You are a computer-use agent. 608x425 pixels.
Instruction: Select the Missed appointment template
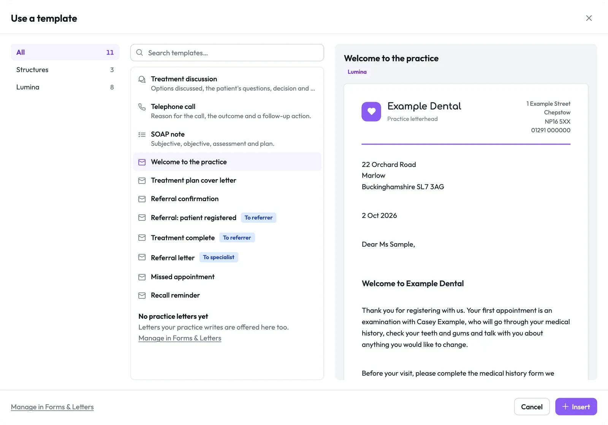pyautogui.click(x=227, y=277)
